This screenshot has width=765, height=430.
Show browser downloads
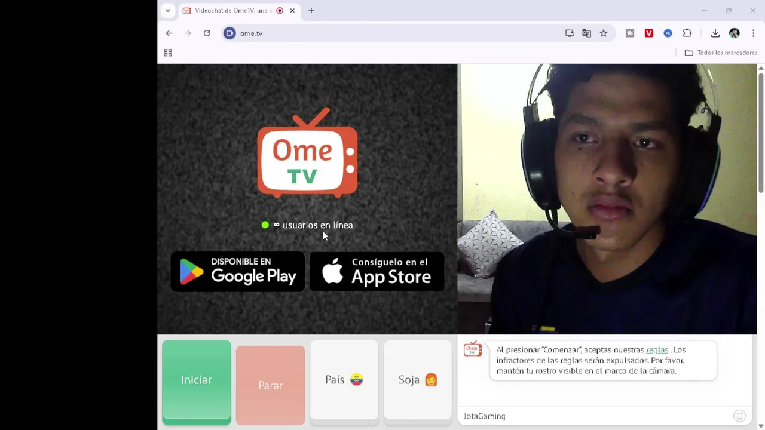pos(715,33)
